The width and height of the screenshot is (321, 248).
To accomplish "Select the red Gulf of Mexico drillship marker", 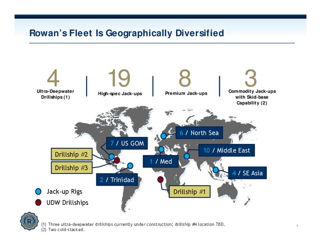I will coord(117,160).
